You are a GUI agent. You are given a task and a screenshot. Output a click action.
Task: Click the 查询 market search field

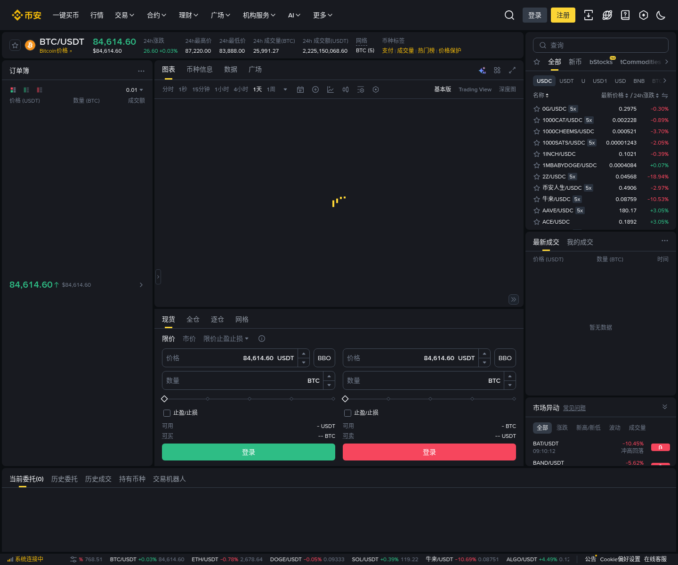point(601,45)
